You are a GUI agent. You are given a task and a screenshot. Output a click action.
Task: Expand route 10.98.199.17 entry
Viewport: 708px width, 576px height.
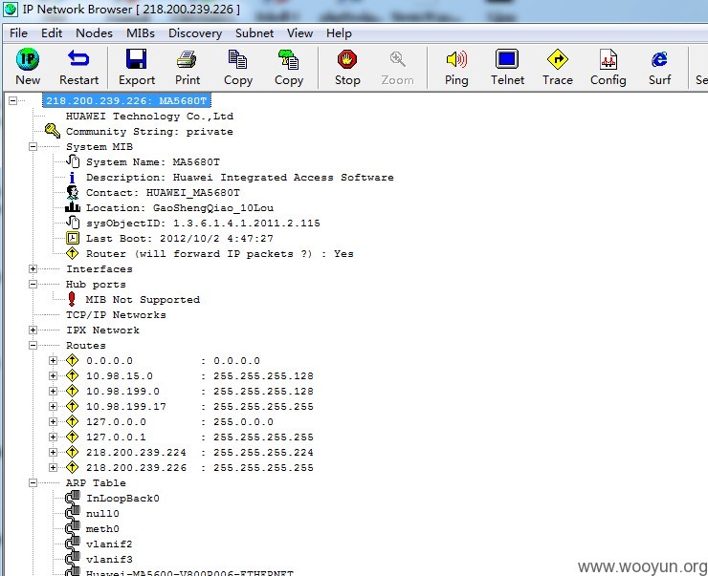53,407
